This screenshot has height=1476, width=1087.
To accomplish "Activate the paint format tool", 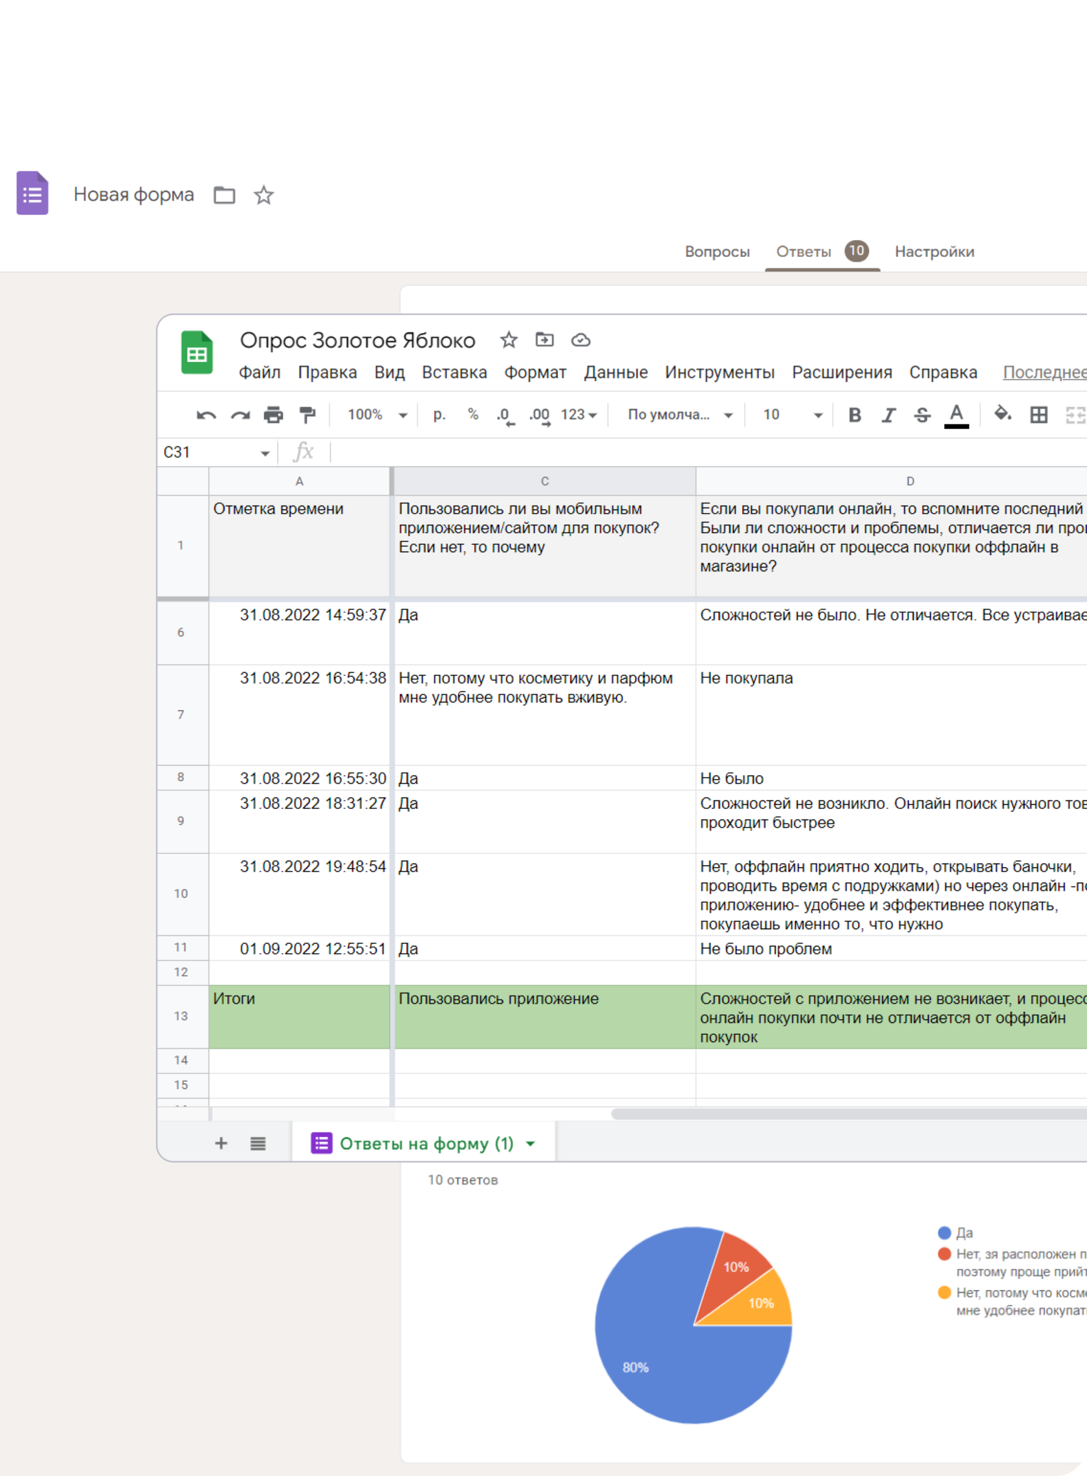I will tap(307, 415).
